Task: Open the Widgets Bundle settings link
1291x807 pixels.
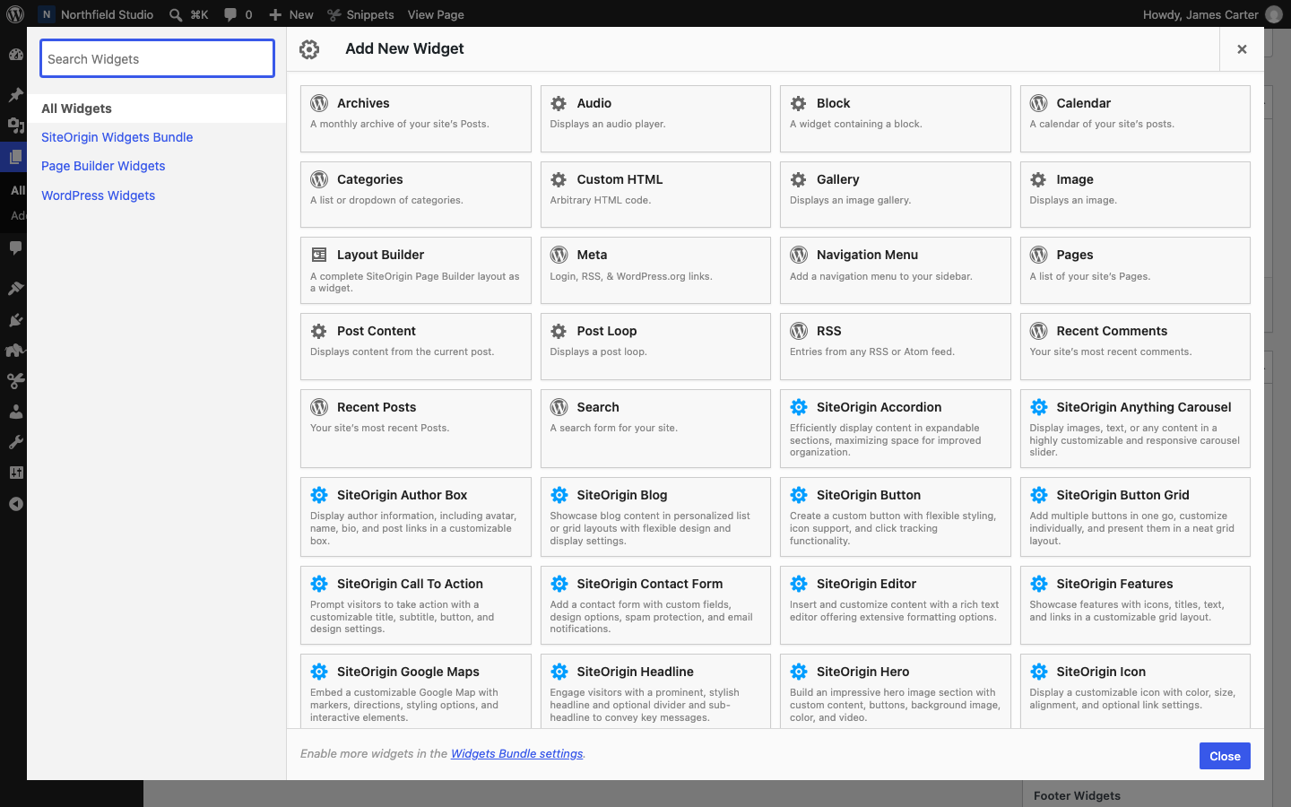Action: [516, 753]
